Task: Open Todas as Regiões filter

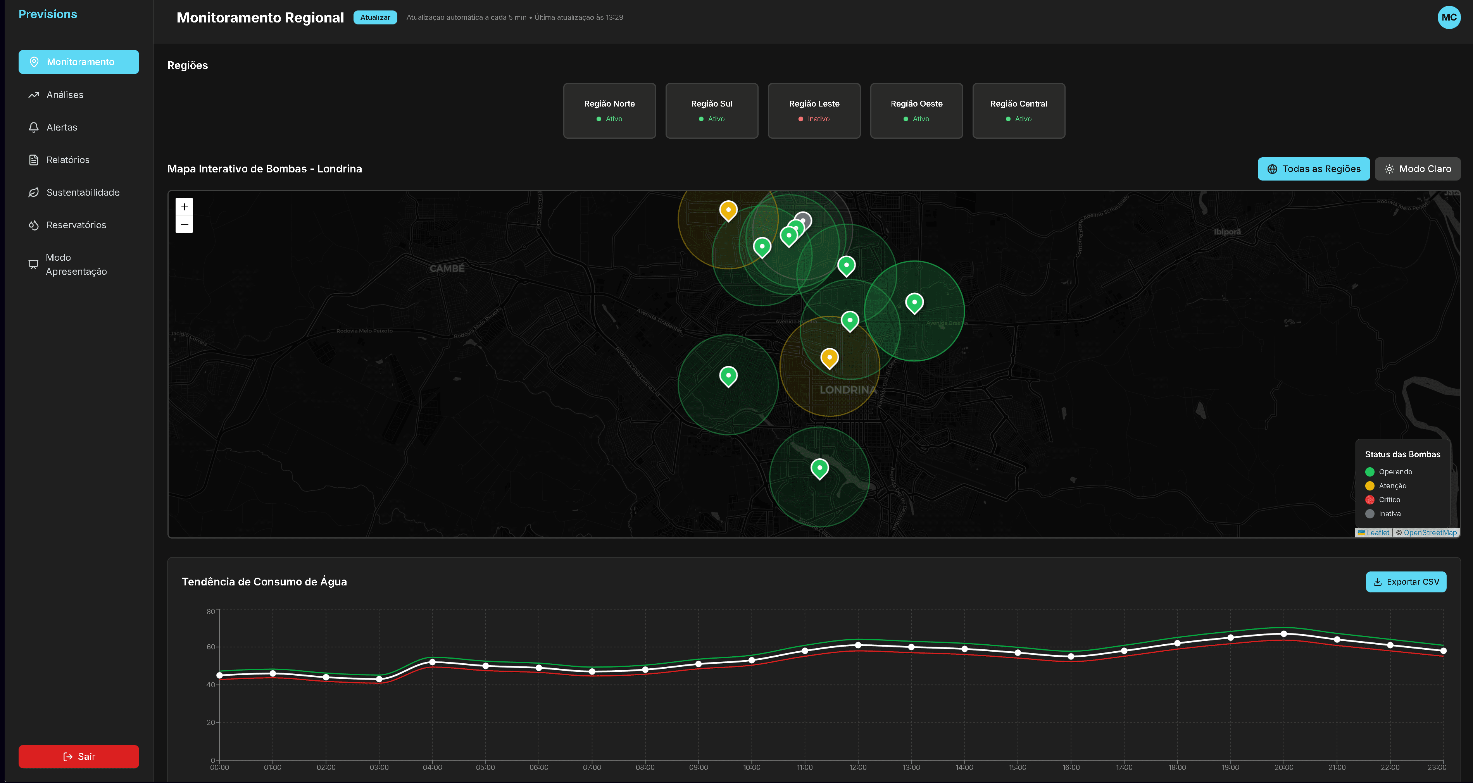Action: tap(1313, 169)
